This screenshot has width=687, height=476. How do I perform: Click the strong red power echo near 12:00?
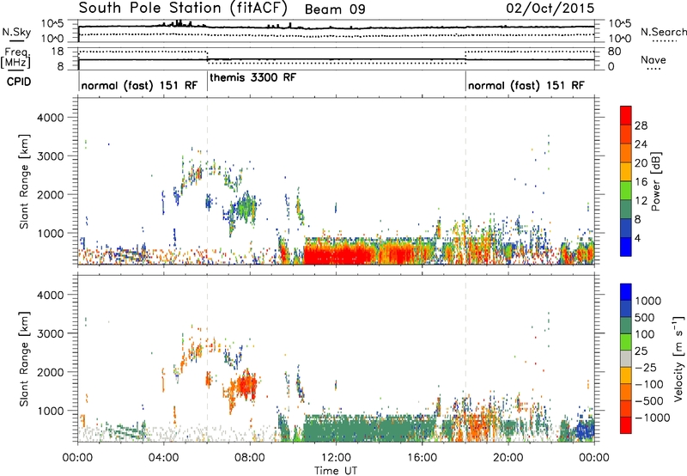pyautogui.click(x=337, y=254)
